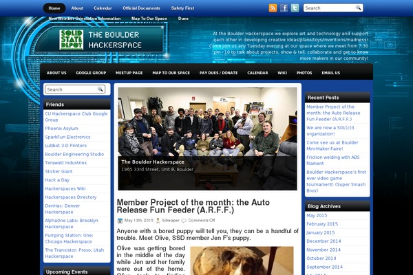This screenshot has height=275, width=413.
Task: Open February 2015 blog archive
Action: 322,224
